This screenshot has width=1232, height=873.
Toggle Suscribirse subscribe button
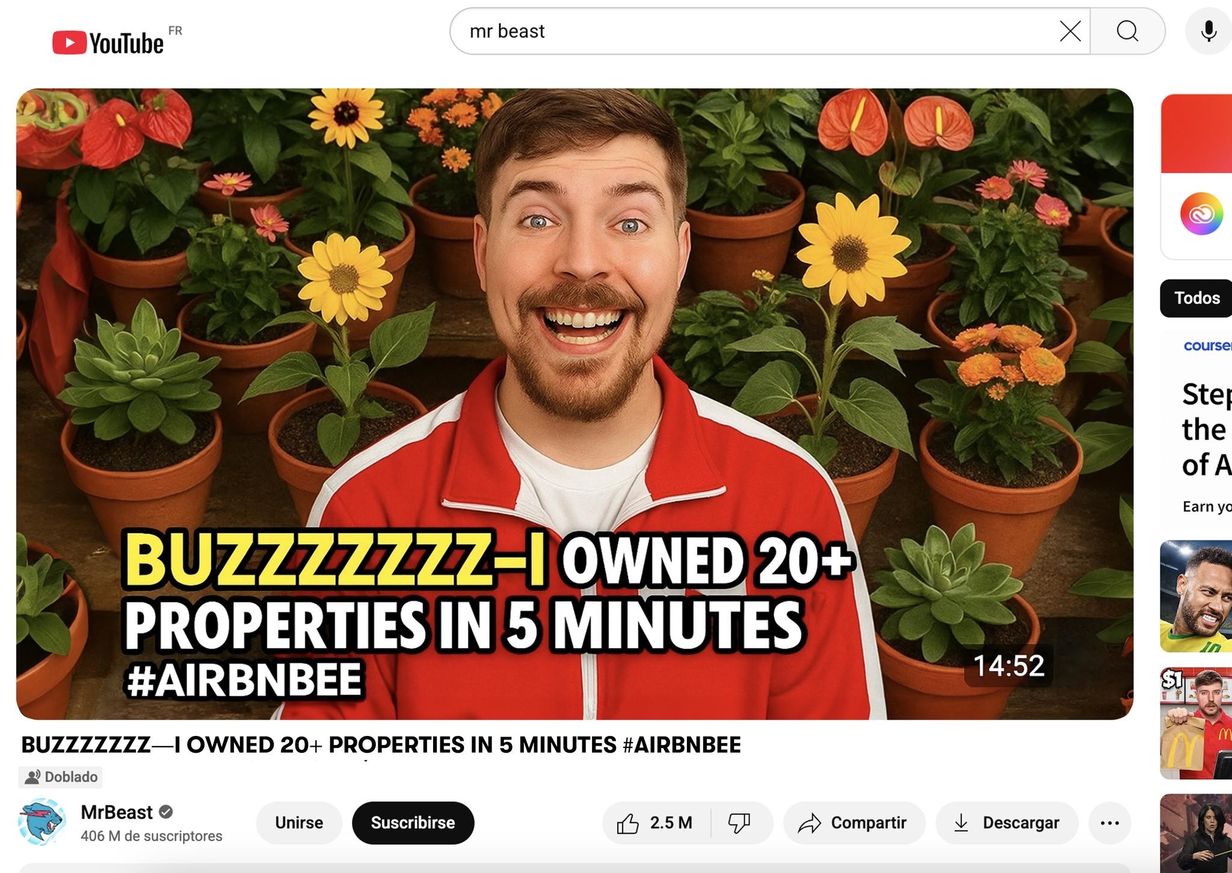click(413, 822)
